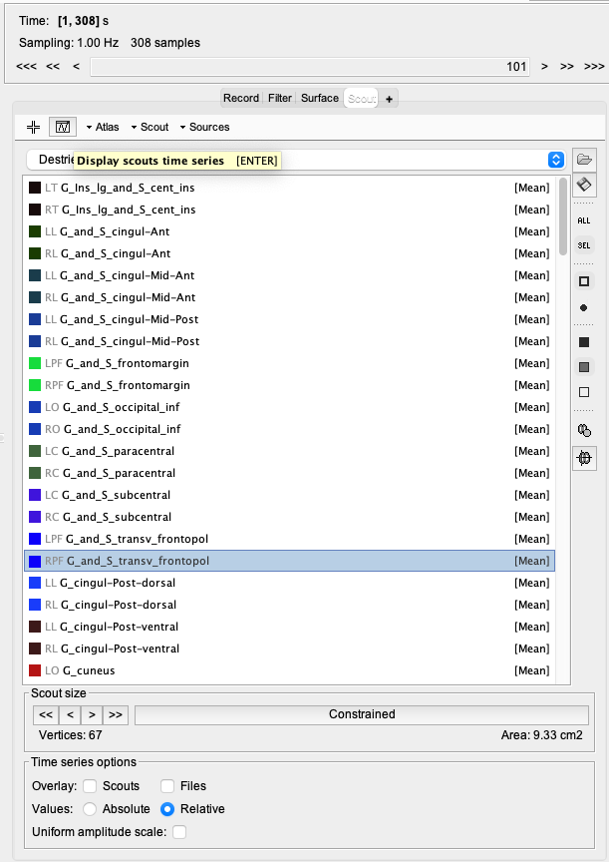The height and width of the screenshot is (862, 609).
Task: Select the Scout tab
Action: 362,99
